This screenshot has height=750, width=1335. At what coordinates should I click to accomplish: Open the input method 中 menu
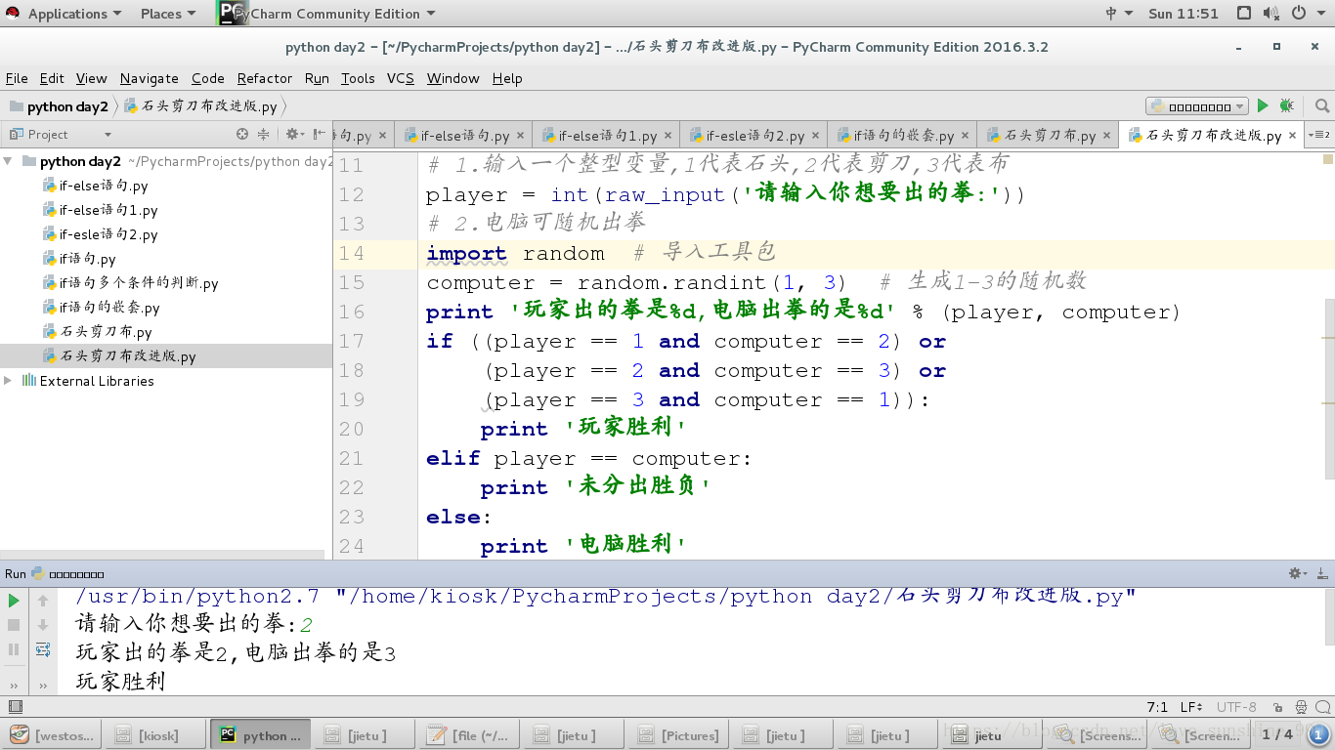[1119, 13]
